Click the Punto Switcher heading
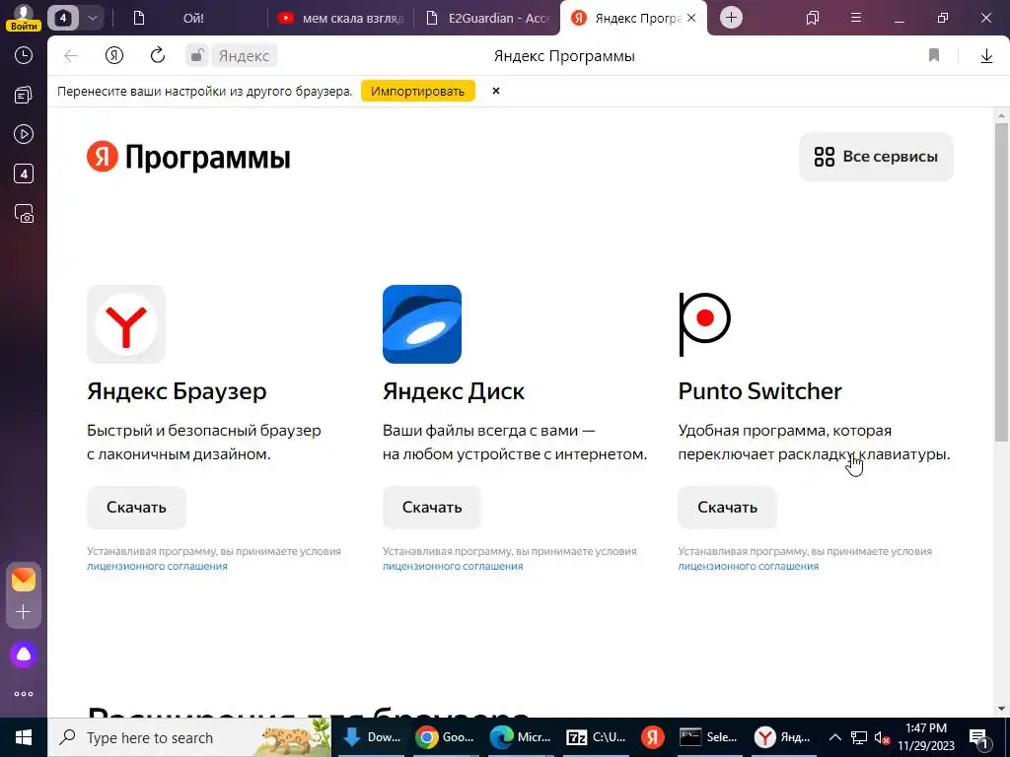Viewport: 1010px width, 757px height. tap(760, 391)
